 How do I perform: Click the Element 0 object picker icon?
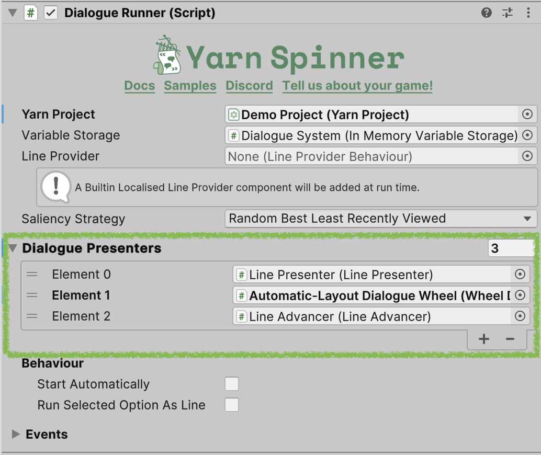click(x=520, y=275)
